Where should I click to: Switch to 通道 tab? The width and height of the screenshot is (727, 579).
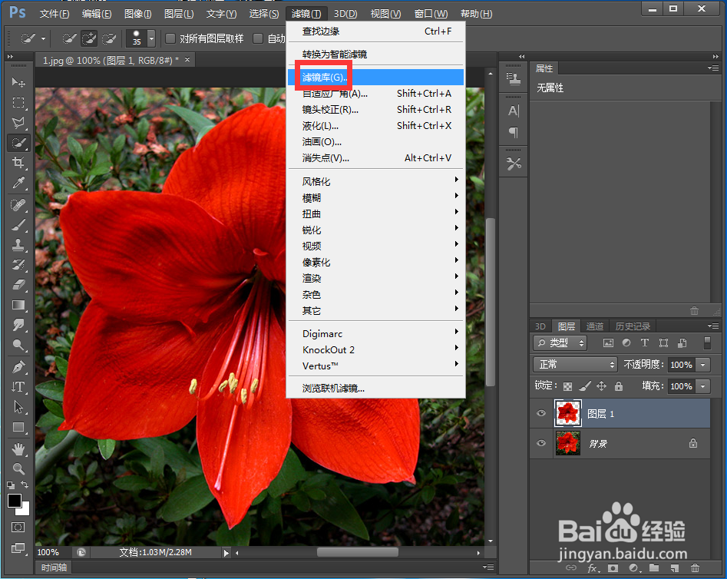pos(594,326)
